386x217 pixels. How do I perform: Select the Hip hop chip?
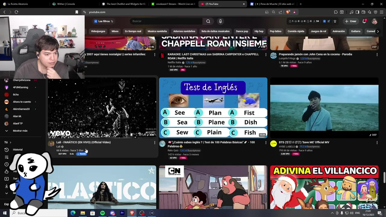tap(259, 31)
